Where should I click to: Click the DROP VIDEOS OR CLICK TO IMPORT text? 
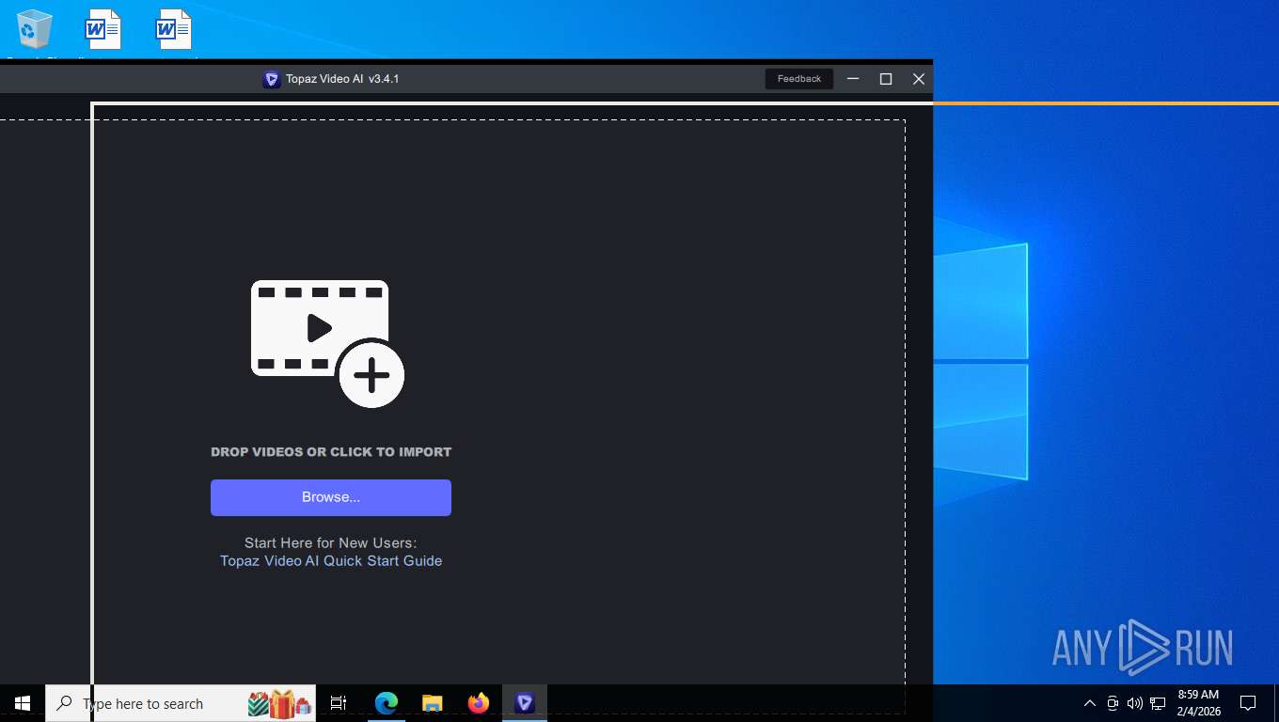pyautogui.click(x=331, y=452)
